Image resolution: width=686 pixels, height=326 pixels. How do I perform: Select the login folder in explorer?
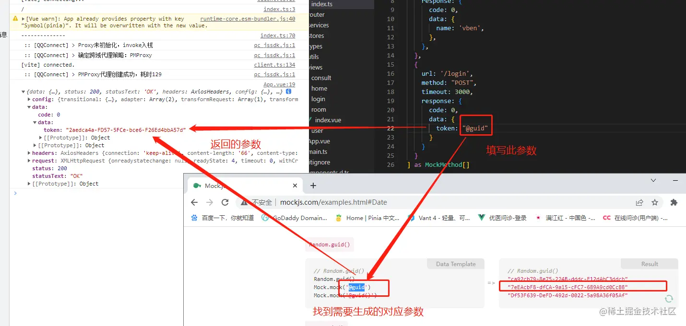coord(318,99)
